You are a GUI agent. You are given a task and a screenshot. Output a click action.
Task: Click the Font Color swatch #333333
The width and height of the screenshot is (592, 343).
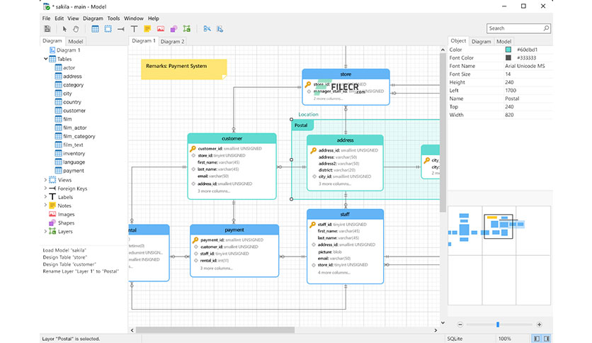508,58
